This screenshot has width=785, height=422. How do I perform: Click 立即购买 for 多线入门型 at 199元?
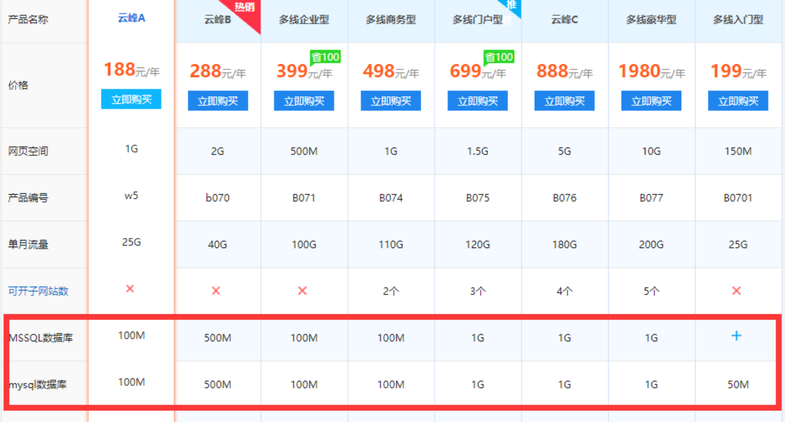[738, 101]
